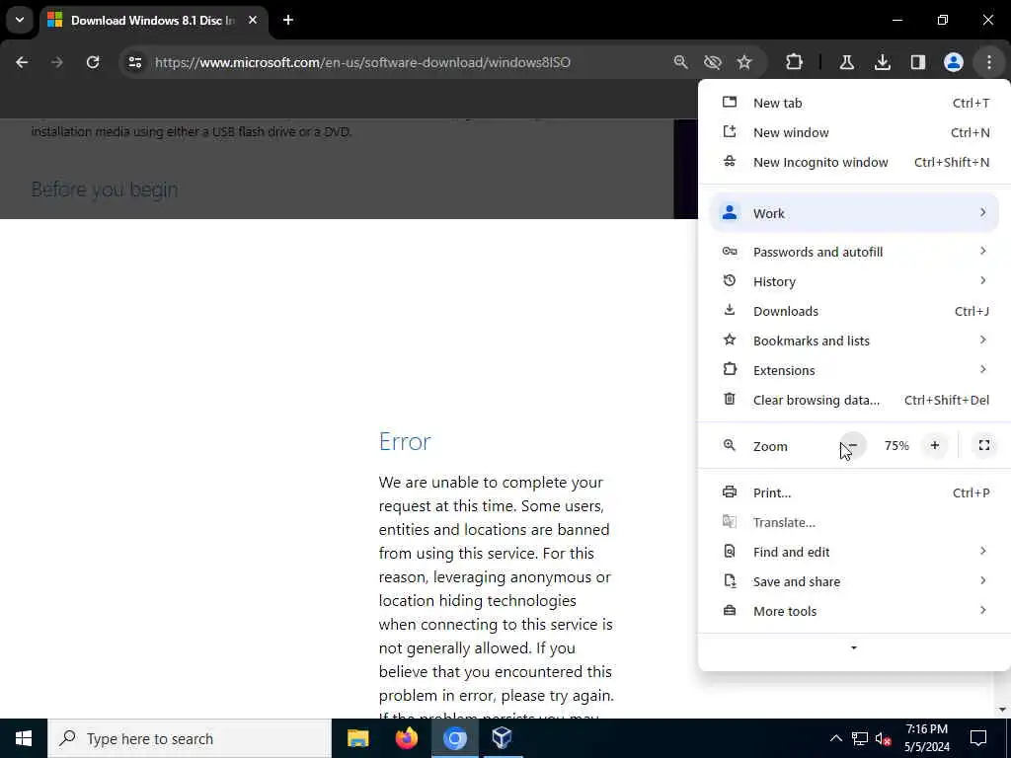The width and height of the screenshot is (1011, 758).
Task: Expand Passwords and autofill submenu
Action: pos(854,252)
